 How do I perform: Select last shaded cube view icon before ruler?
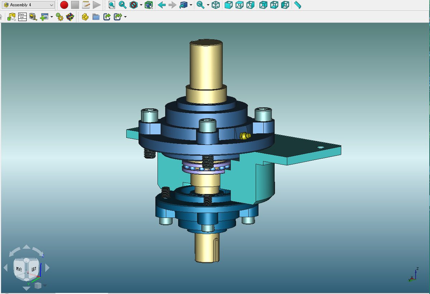(285, 5)
